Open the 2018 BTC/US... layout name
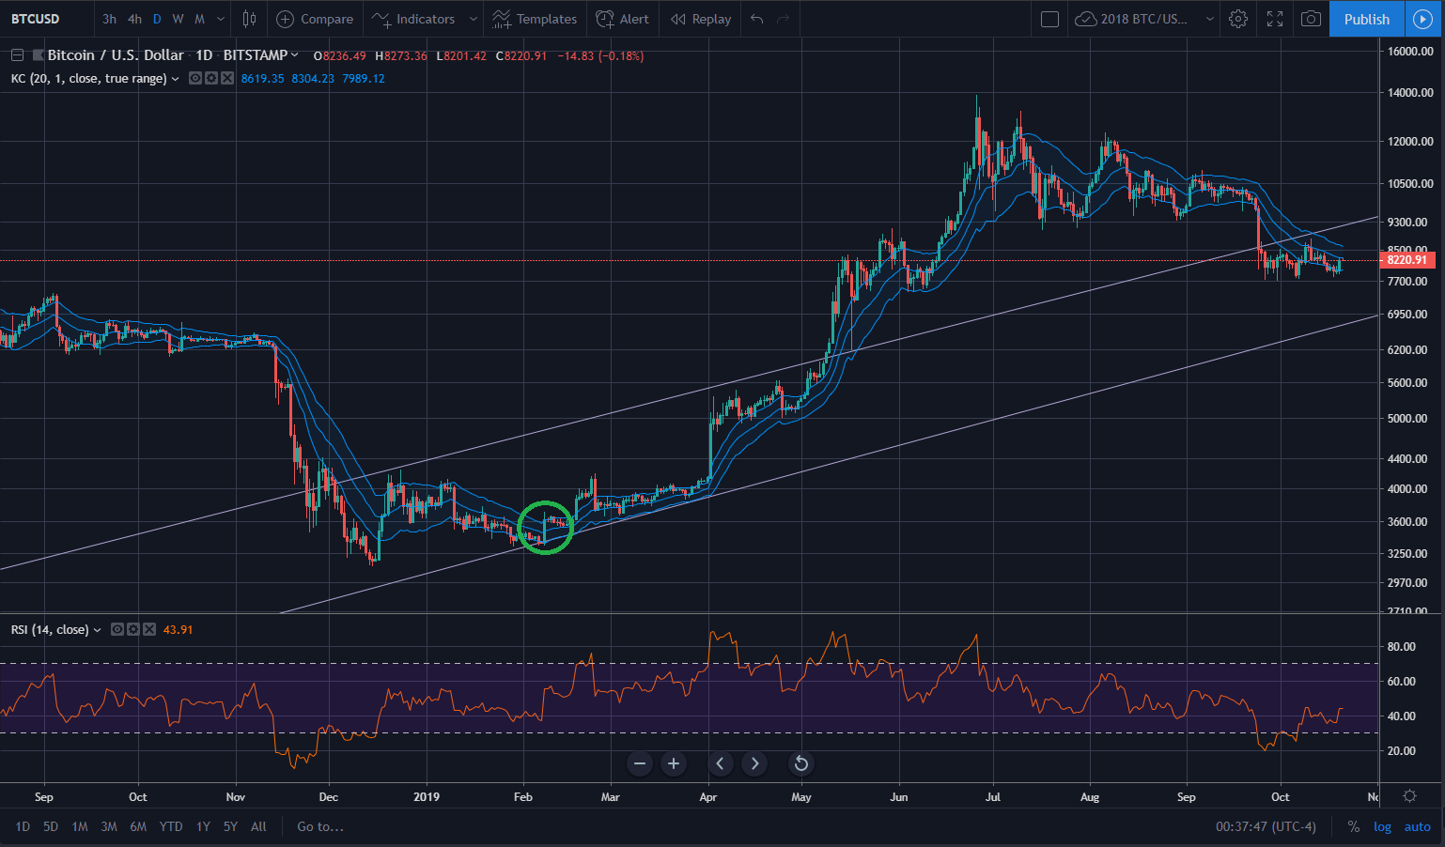The image size is (1445, 847). [1143, 19]
